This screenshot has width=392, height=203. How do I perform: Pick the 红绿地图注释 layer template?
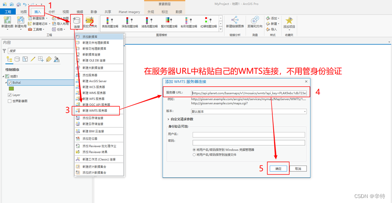tap(209, 23)
